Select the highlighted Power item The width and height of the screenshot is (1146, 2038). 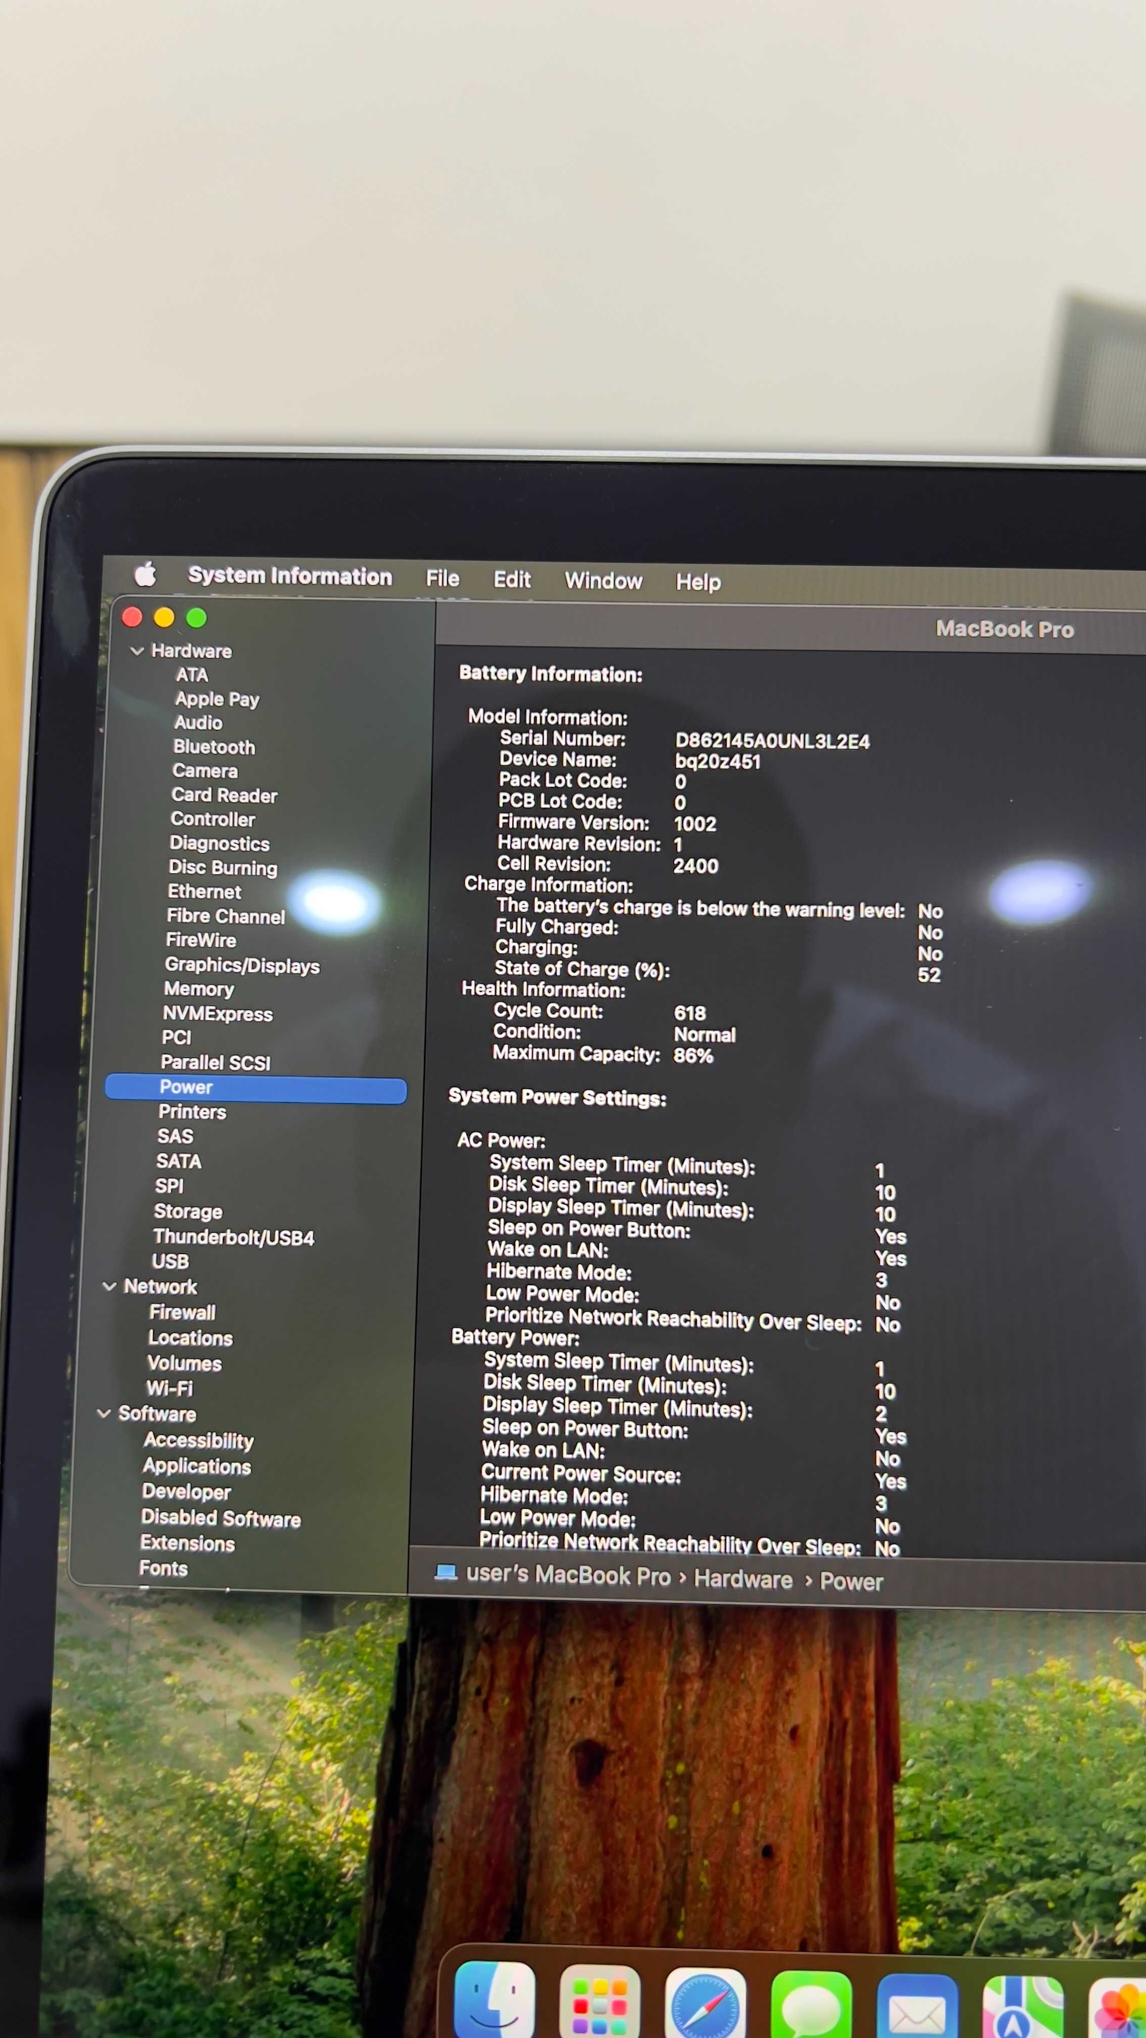click(256, 1089)
